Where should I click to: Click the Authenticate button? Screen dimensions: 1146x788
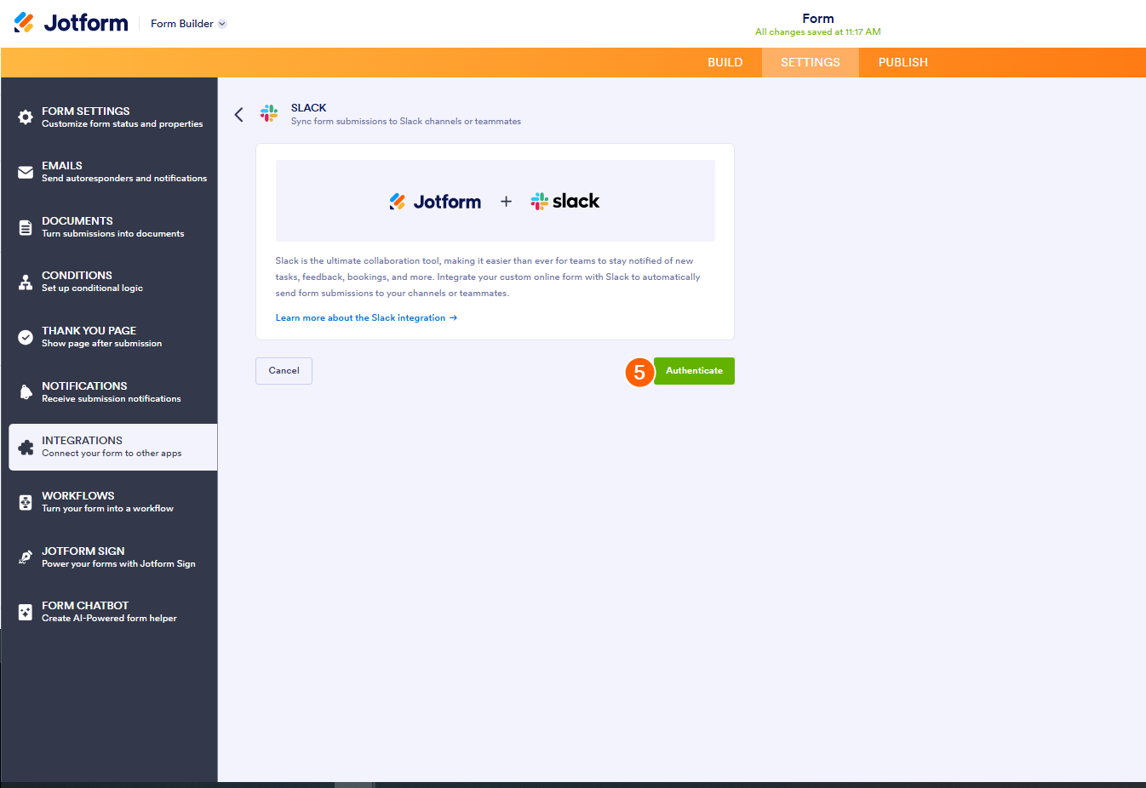click(x=694, y=370)
